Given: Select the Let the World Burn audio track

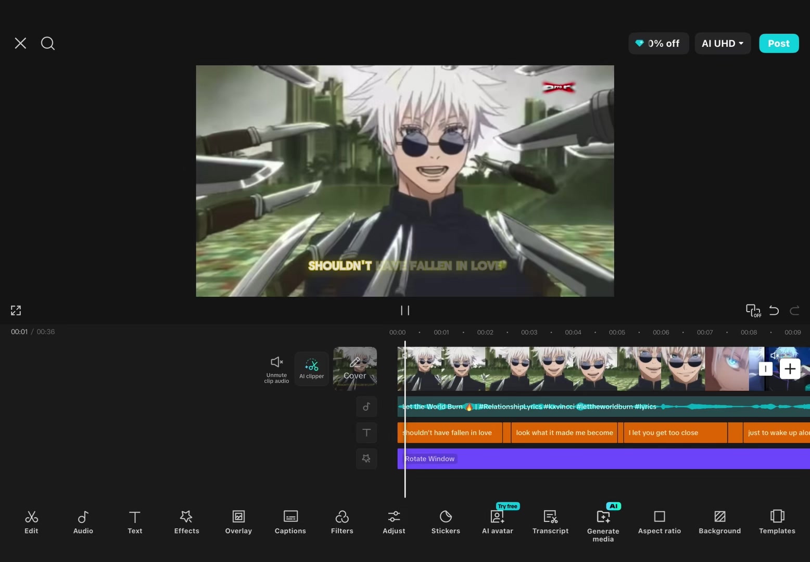Looking at the screenshot, I should click(x=603, y=406).
